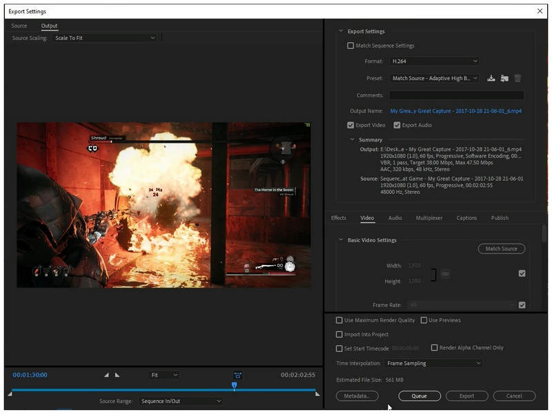Click the Set Out Point icon under the preview

click(x=116, y=375)
